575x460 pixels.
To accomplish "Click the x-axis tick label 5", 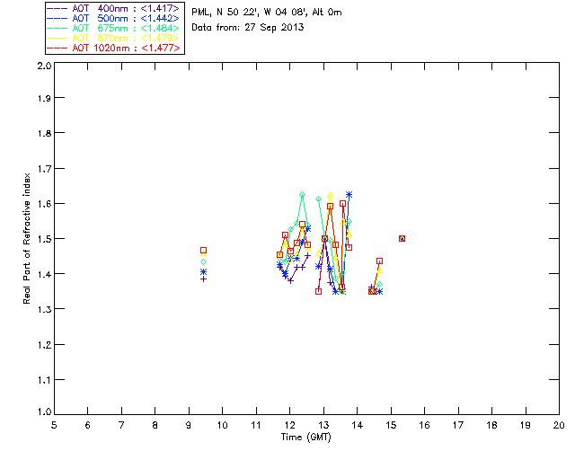I will click(x=54, y=425).
